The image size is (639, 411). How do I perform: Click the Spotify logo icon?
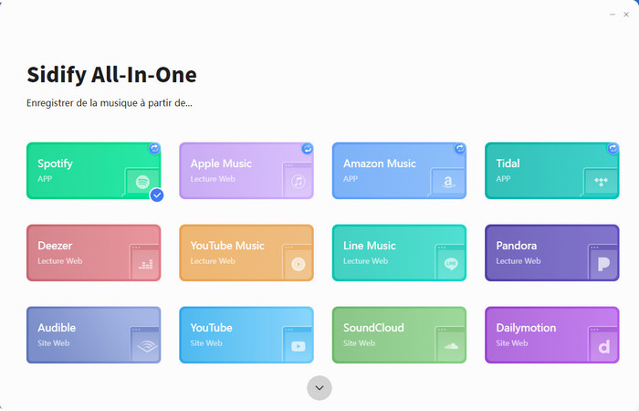tap(141, 182)
